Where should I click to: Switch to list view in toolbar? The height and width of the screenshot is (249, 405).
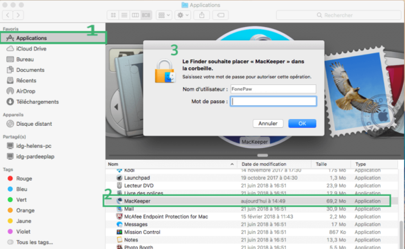coord(124,15)
